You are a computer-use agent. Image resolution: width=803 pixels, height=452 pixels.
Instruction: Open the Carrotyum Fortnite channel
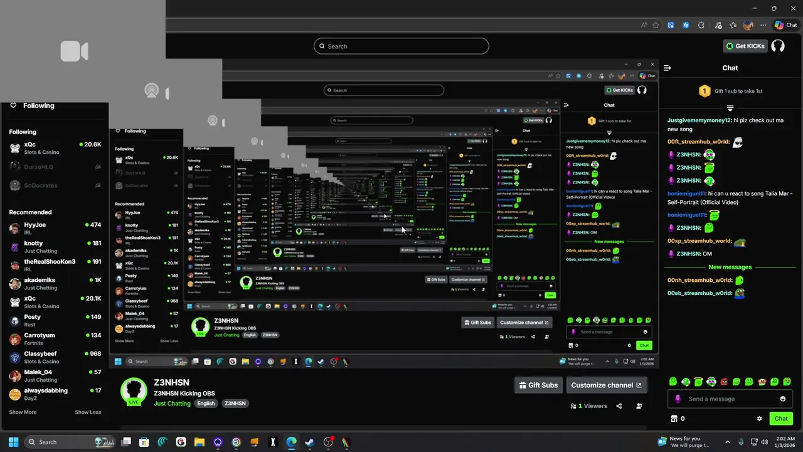[55, 339]
